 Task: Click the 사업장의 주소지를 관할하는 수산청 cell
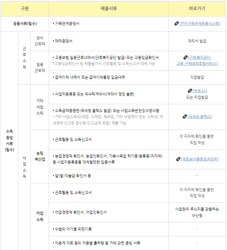point(197,213)
